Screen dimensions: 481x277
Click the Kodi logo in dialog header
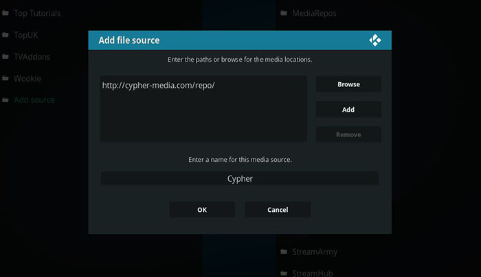375,40
